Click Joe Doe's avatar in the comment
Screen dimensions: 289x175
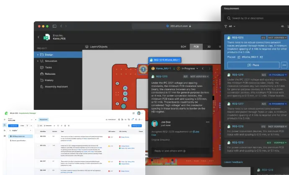(x=155, y=124)
